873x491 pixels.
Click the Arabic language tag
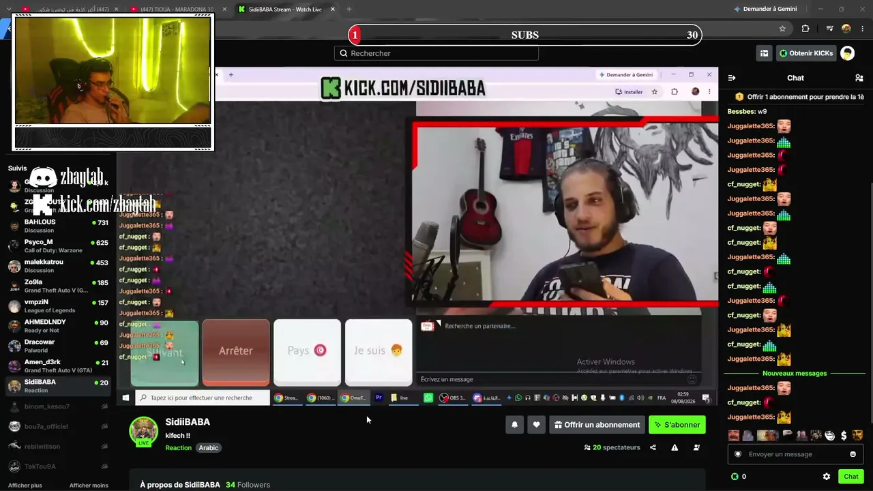[x=209, y=448]
